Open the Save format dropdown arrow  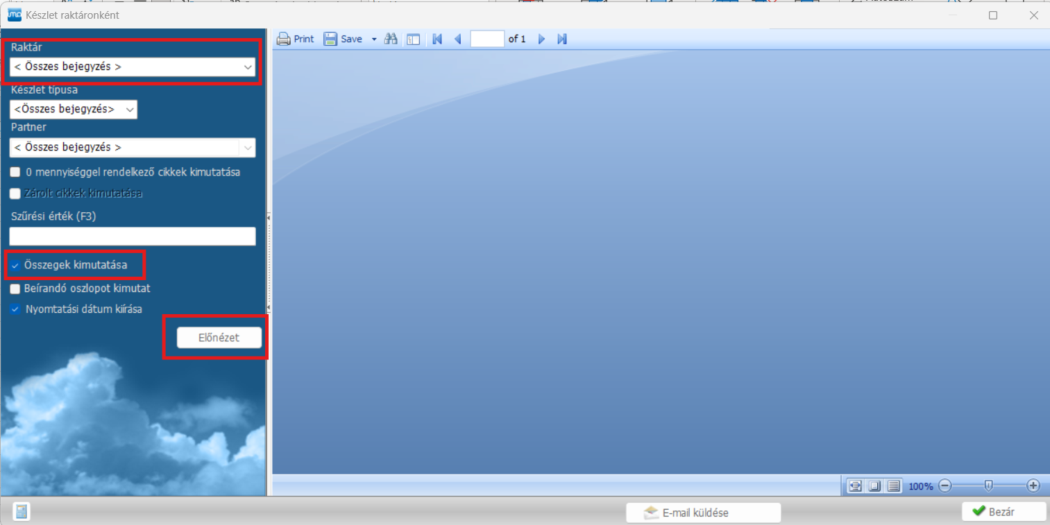pos(374,40)
